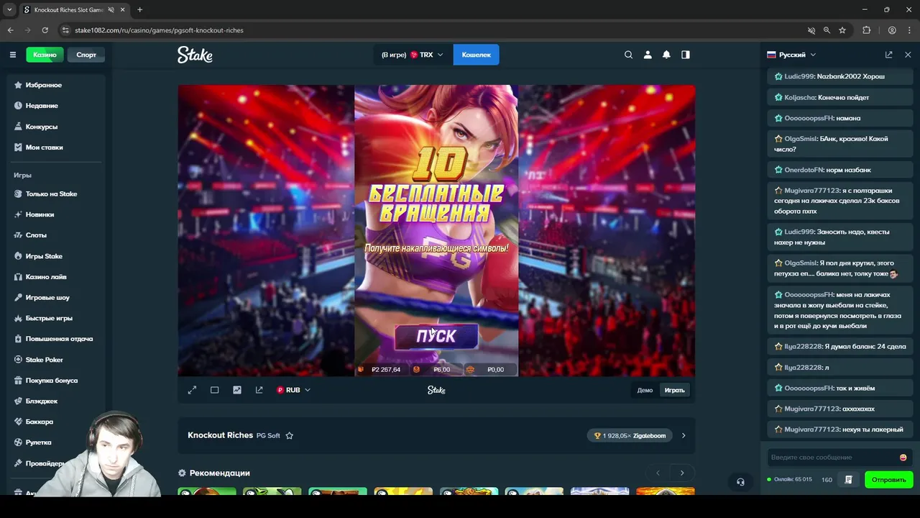Expand the TRX currency dropdown
This screenshot has height=518, width=920.
pos(412,55)
